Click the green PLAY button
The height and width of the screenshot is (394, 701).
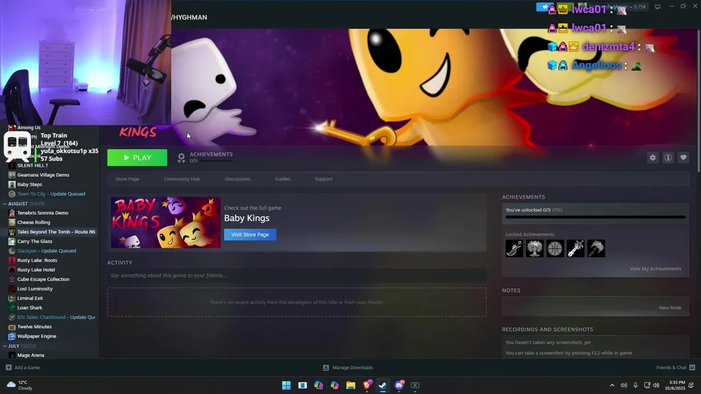click(137, 158)
